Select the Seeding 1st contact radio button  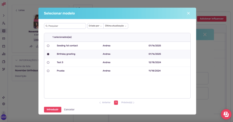[x=48, y=46]
